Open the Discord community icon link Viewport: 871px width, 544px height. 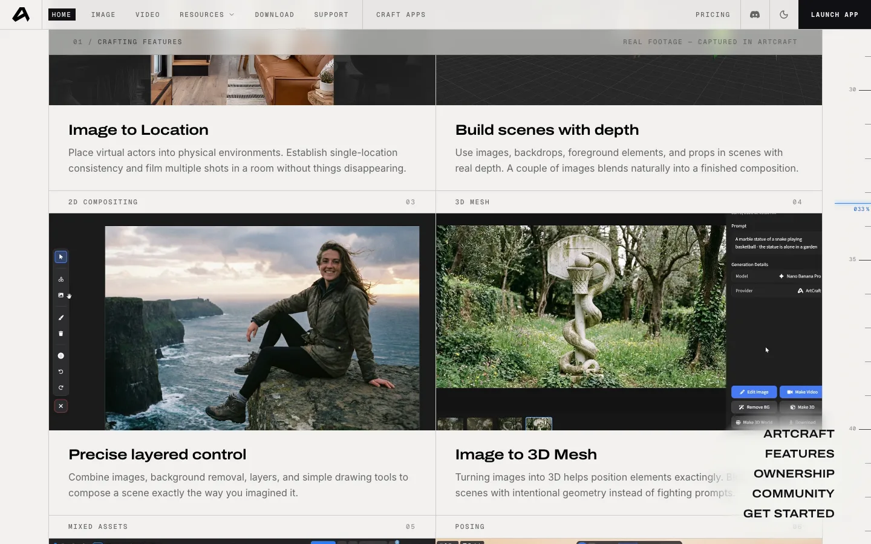pos(755,15)
